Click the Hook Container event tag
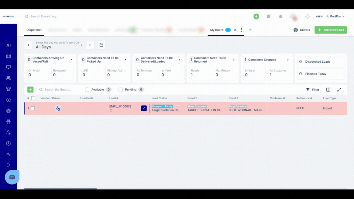 pos(197,106)
